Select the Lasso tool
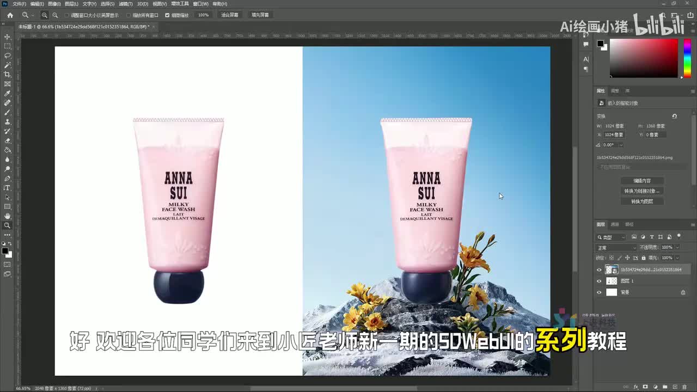The height and width of the screenshot is (392, 697). [x=7, y=56]
